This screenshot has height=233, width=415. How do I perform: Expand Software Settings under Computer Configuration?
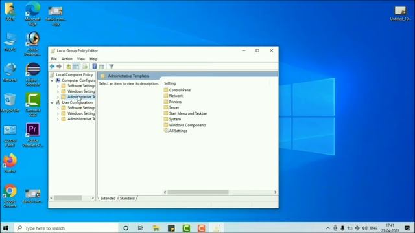click(58, 86)
